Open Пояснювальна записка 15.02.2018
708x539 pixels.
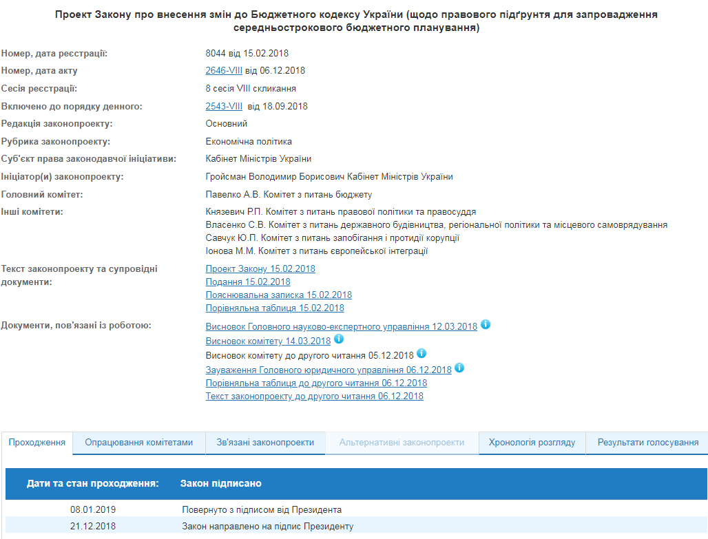coord(278,295)
